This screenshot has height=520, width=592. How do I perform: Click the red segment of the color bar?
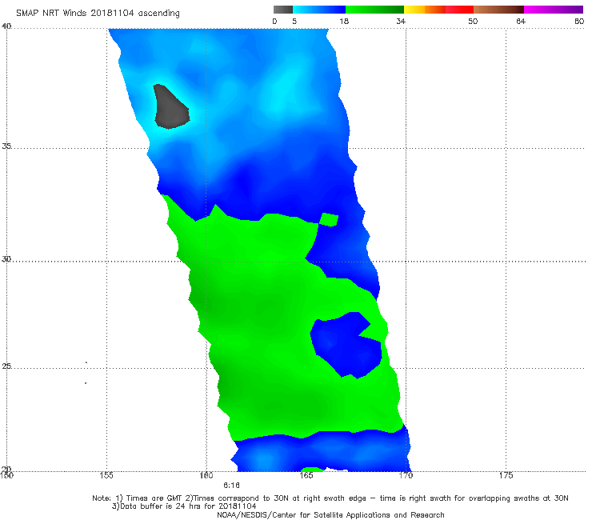click(x=459, y=10)
